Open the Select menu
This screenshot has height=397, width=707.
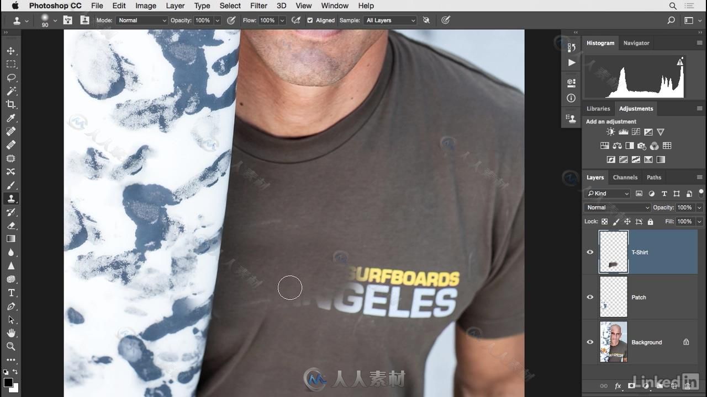pos(230,6)
